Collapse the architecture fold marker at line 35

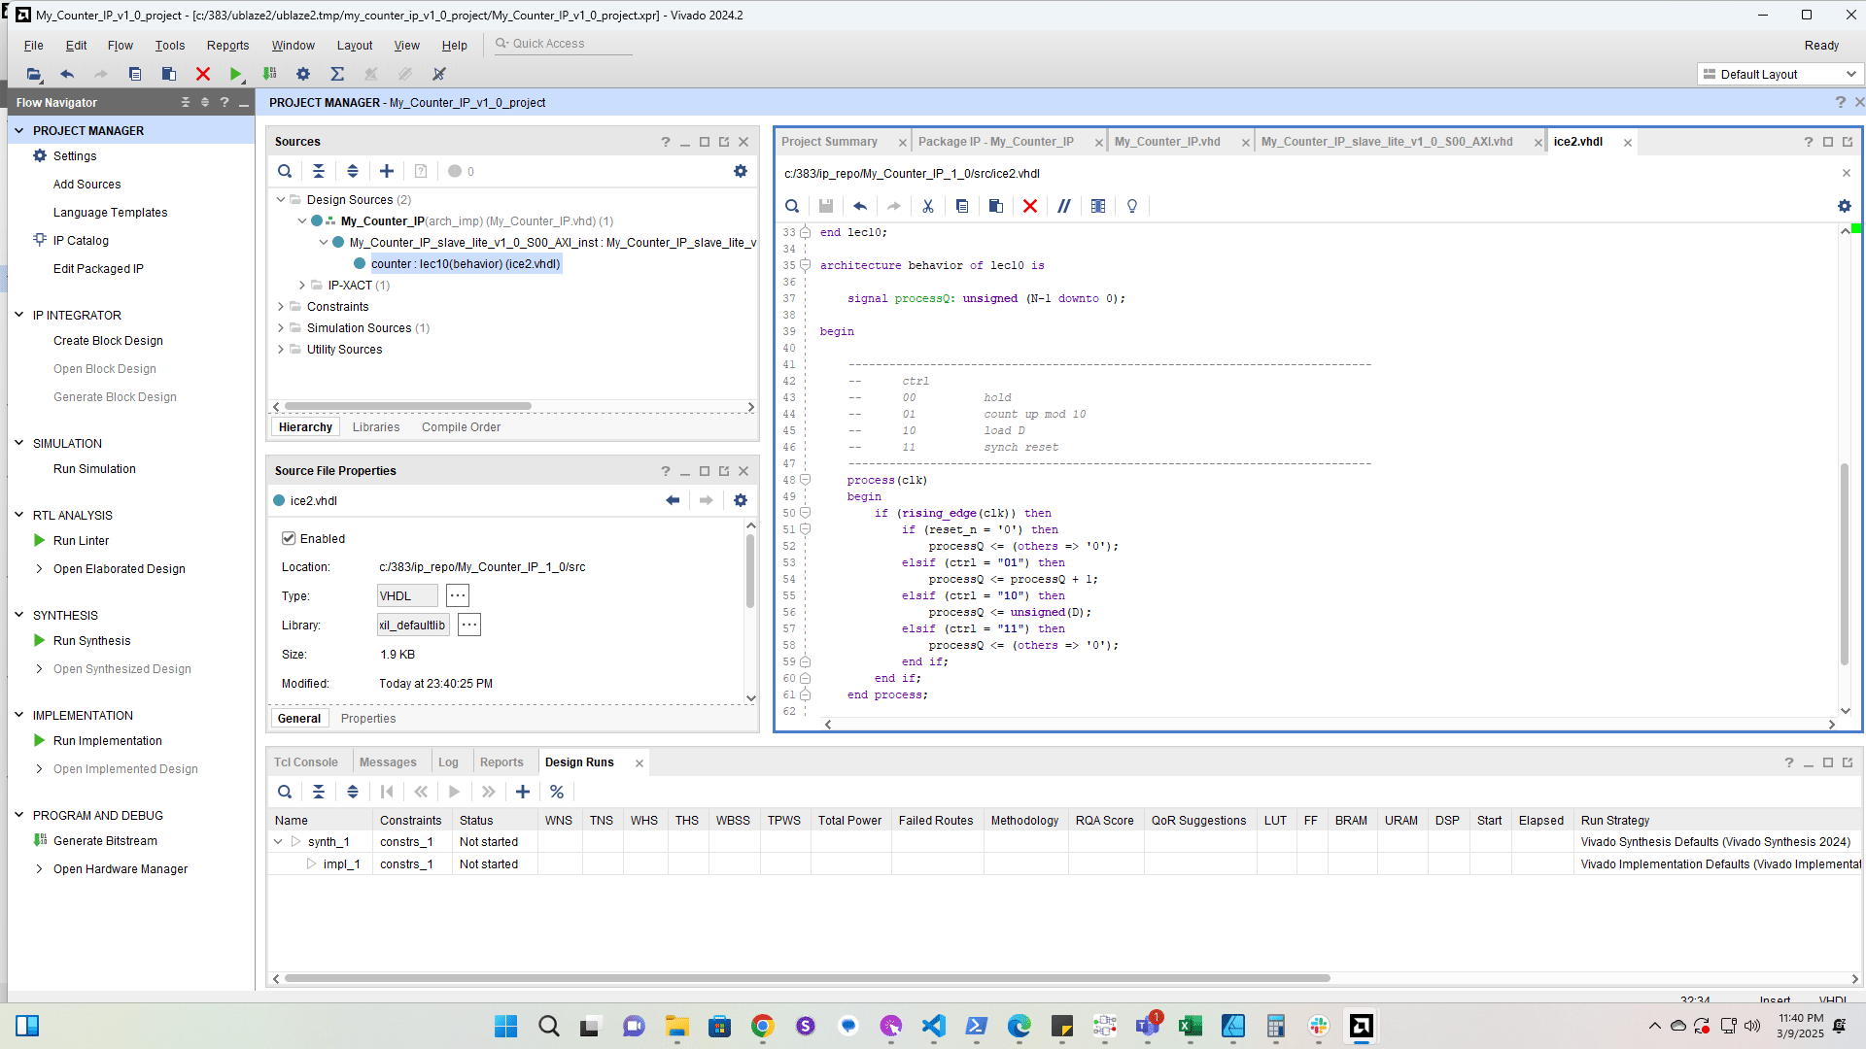805,265
